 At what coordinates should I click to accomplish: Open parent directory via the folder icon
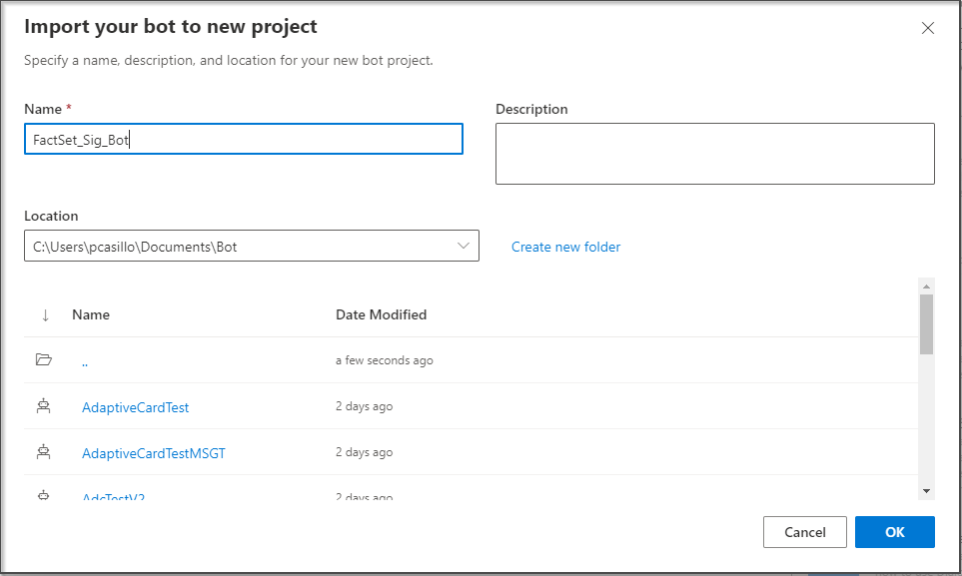click(44, 359)
